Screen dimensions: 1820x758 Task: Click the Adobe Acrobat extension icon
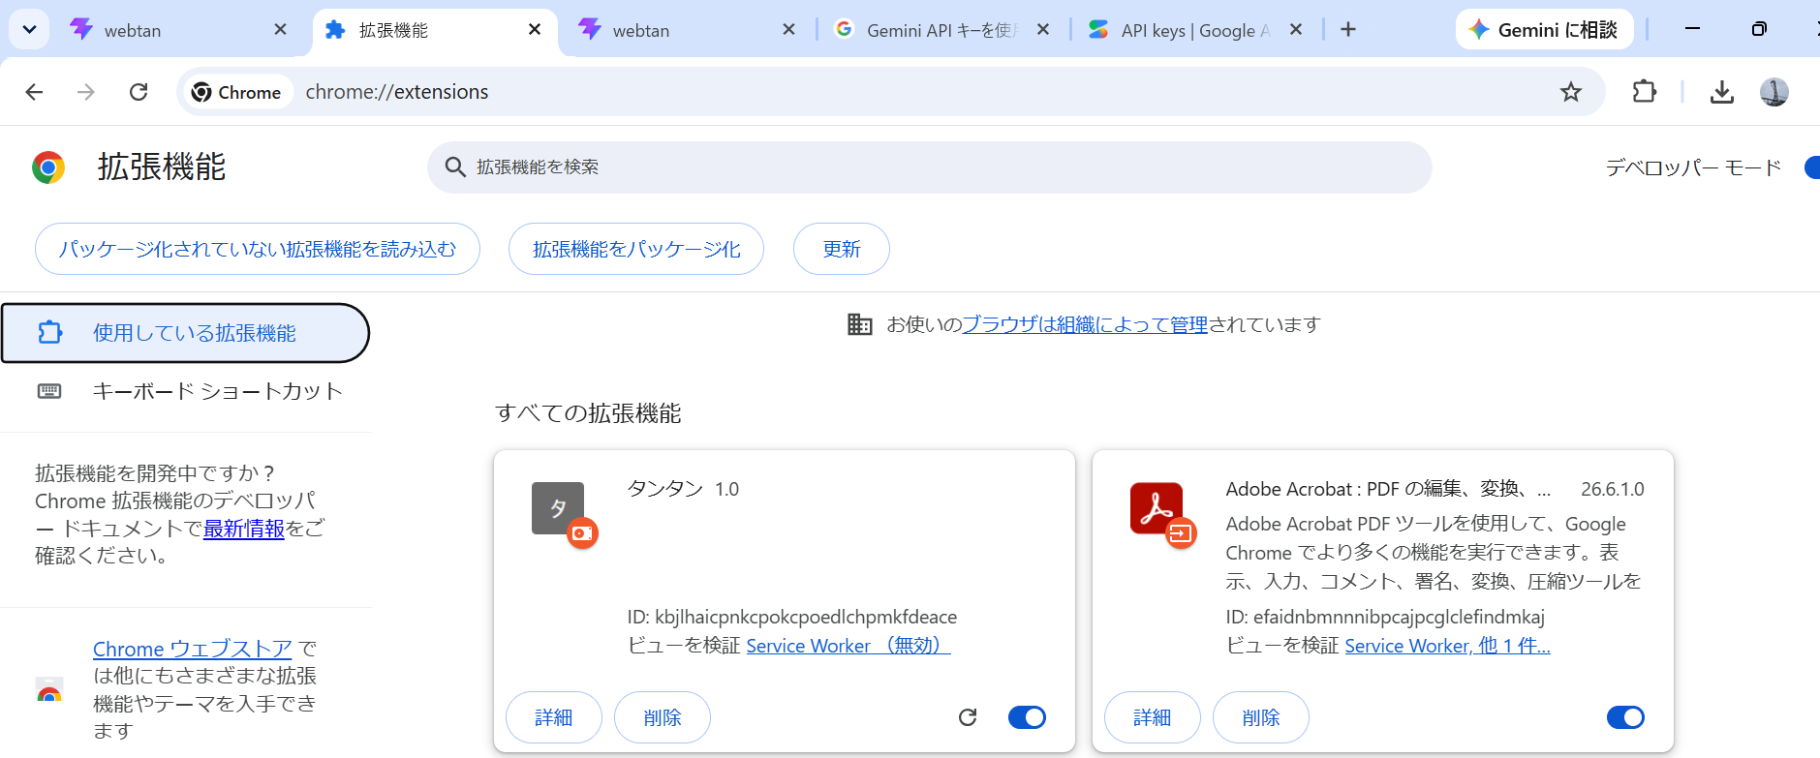click(x=1157, y=509)
